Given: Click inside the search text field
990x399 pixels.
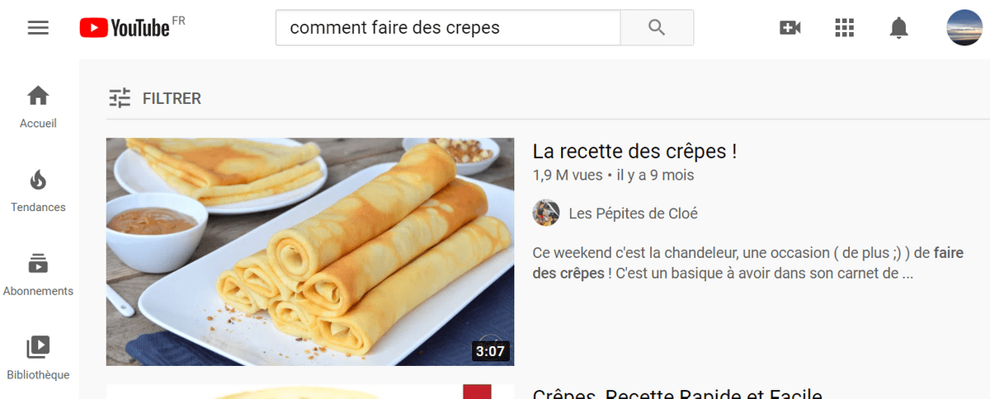Looking at the screenshot, I should tap(448, 27).
